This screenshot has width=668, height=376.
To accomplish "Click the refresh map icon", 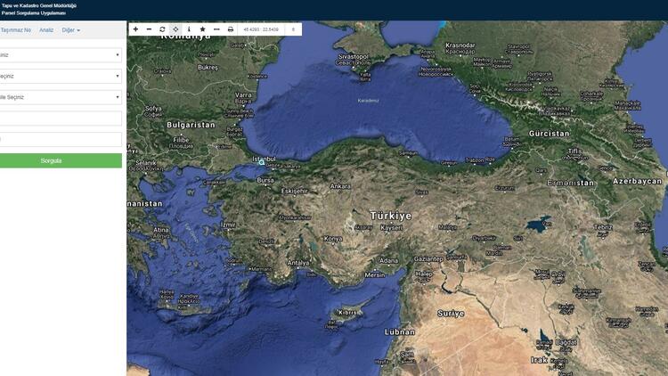I will pyautogui.click(x=162, y=29).
